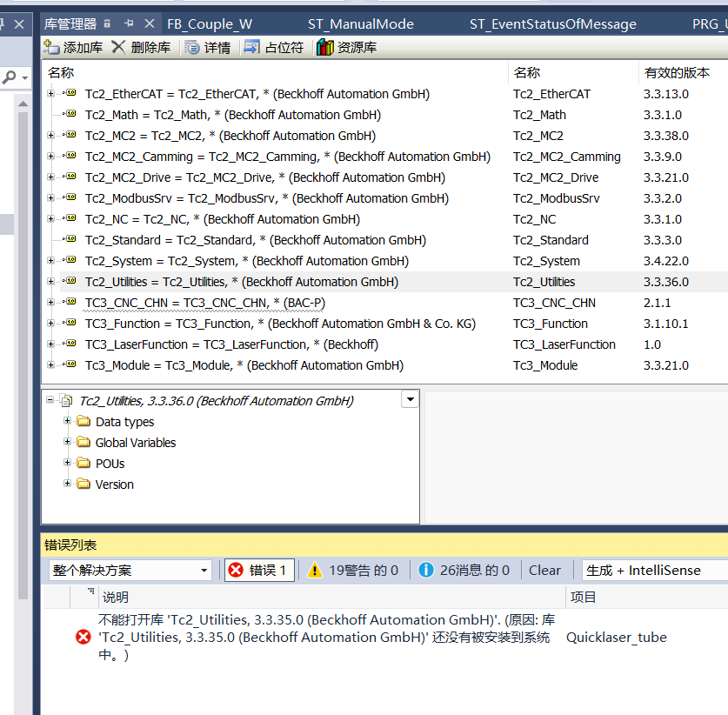
Task: Select Tc2_Standard library row
Action: [256, 240]
